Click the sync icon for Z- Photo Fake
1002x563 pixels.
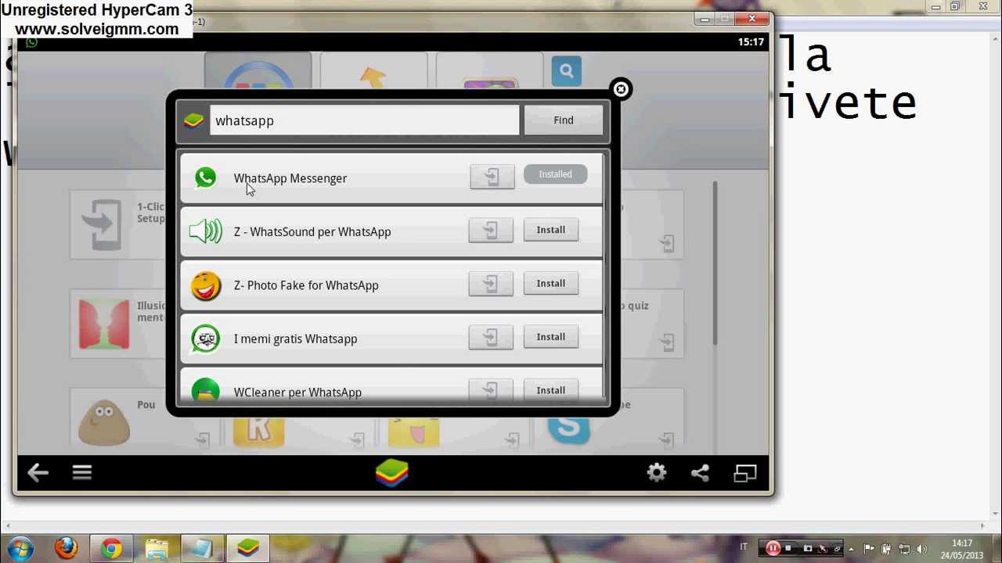coord(491,284)
